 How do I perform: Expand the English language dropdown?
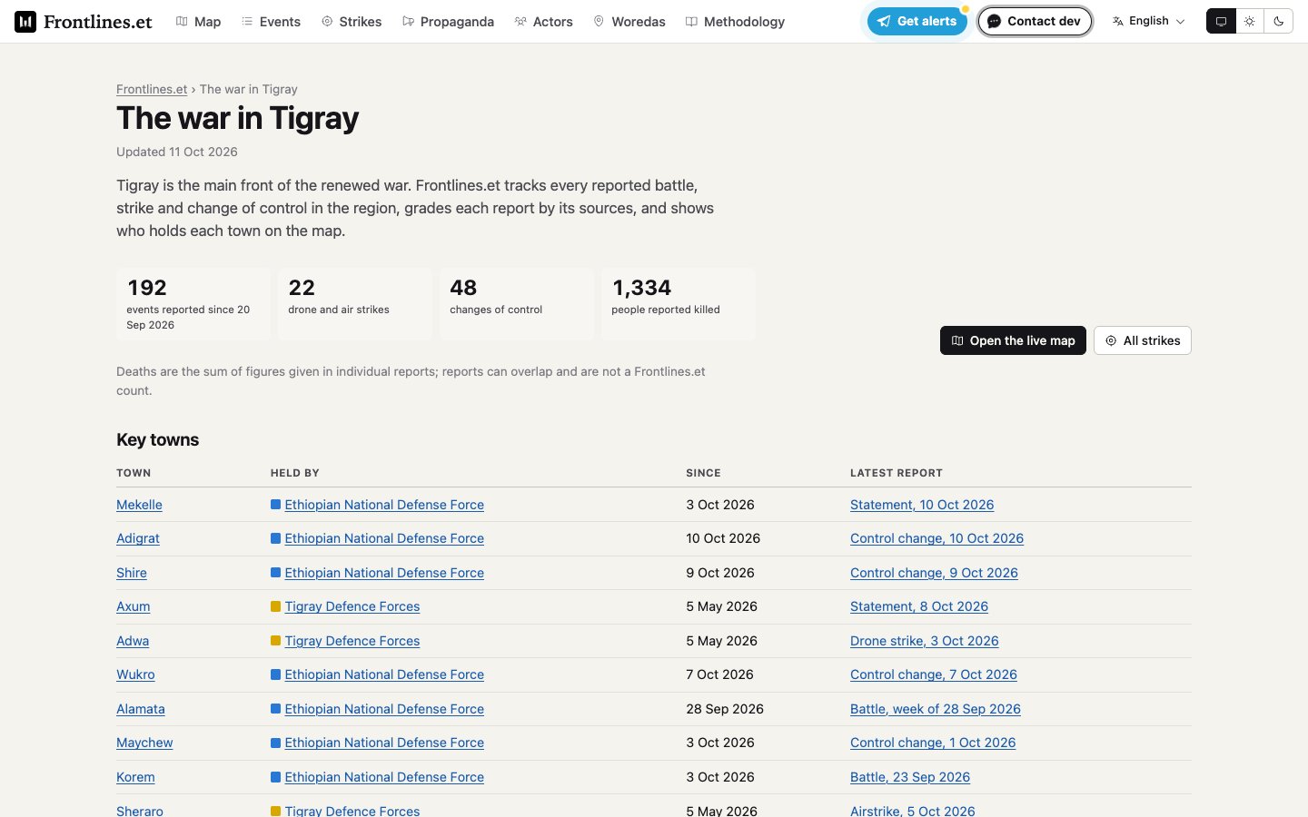pyautogui.click(x=1149, y=21)
